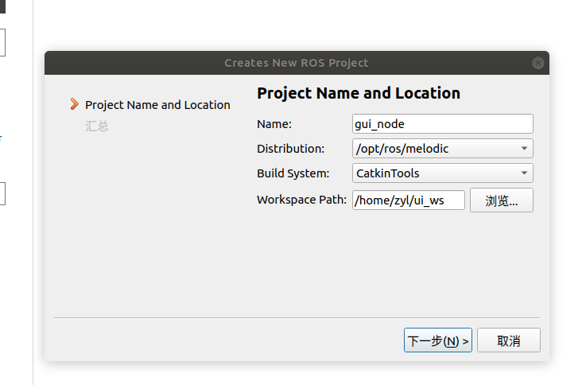586x385 pixels.
Task: Select the 汇总 summary step in the sidebar
Action: click(97, 126)
